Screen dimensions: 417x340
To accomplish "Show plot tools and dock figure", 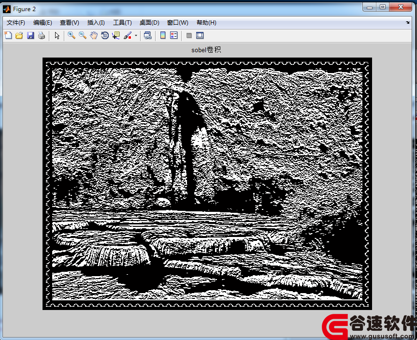I will [x=200, y=35].
